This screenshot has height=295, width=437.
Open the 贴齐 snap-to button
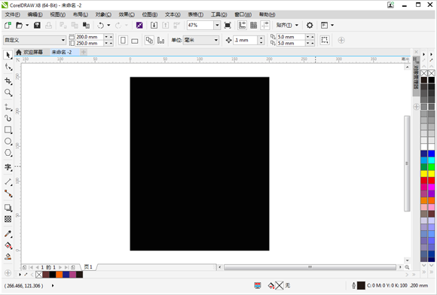pos(287,26)
